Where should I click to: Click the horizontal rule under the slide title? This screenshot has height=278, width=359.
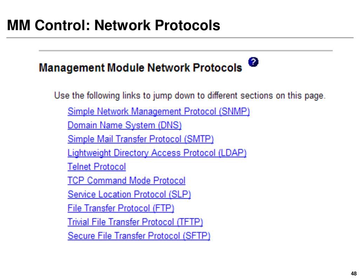point(180,38)
